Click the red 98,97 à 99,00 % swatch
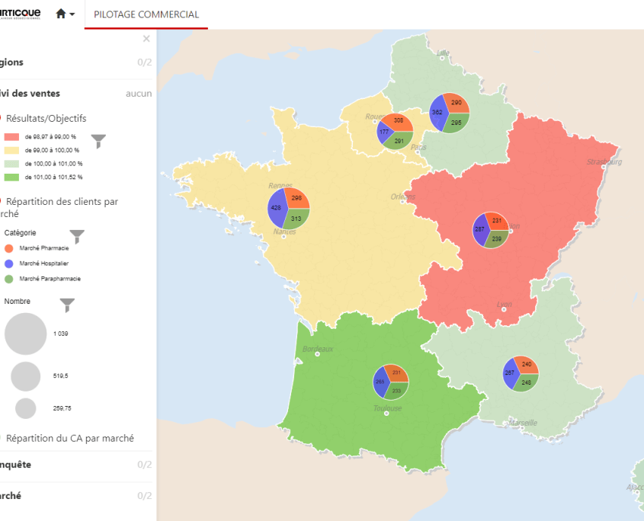The width and height of the screenshot is (644, 521). pyautogui.click(x=11, y=136)
